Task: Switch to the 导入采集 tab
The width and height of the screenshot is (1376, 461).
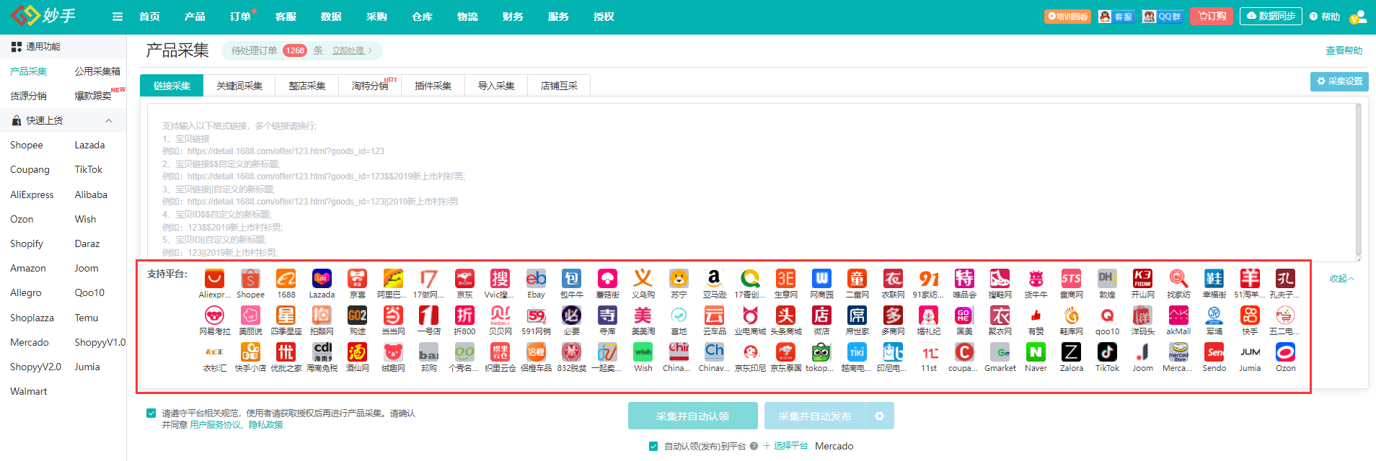Action: 496,86
